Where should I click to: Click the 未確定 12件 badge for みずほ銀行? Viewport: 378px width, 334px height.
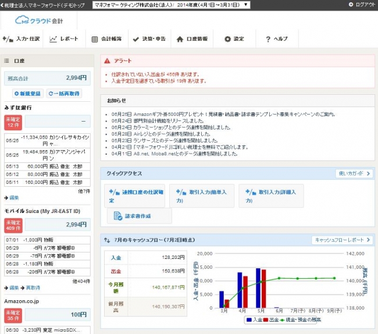coord(13,122)
